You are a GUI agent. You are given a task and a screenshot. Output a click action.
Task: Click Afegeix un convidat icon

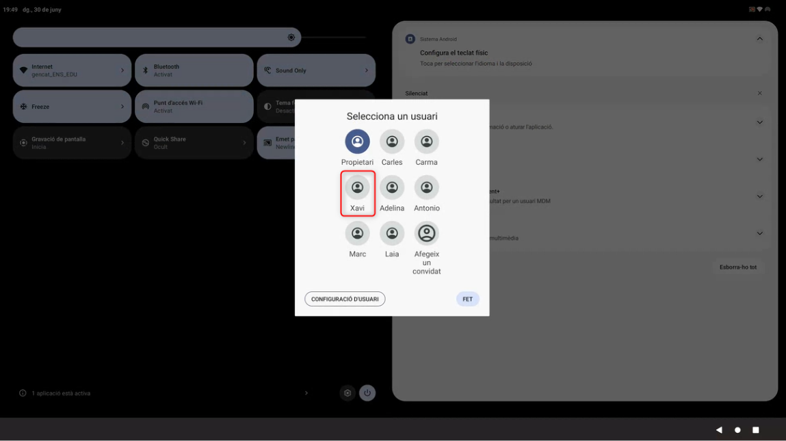click(x=426, y=233)
